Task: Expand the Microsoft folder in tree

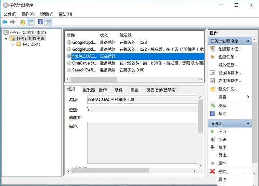Action: (13, 44)
